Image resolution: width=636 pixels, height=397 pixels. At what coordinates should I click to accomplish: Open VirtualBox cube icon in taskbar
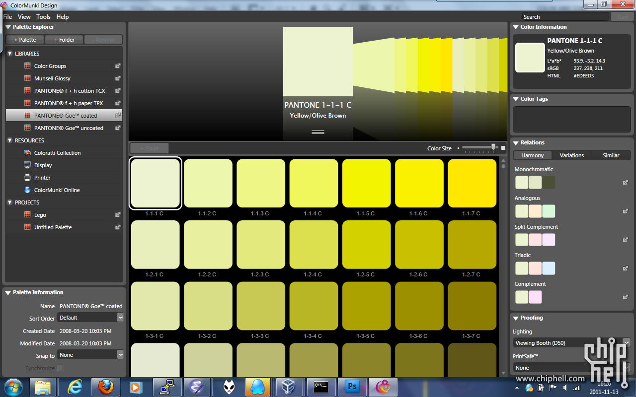pyautogui.click(x=289, y=387)
